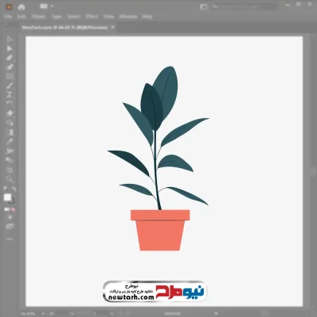Select the Zoom magnifier tool
Screen dimensions: 317x317
(10, 179)
